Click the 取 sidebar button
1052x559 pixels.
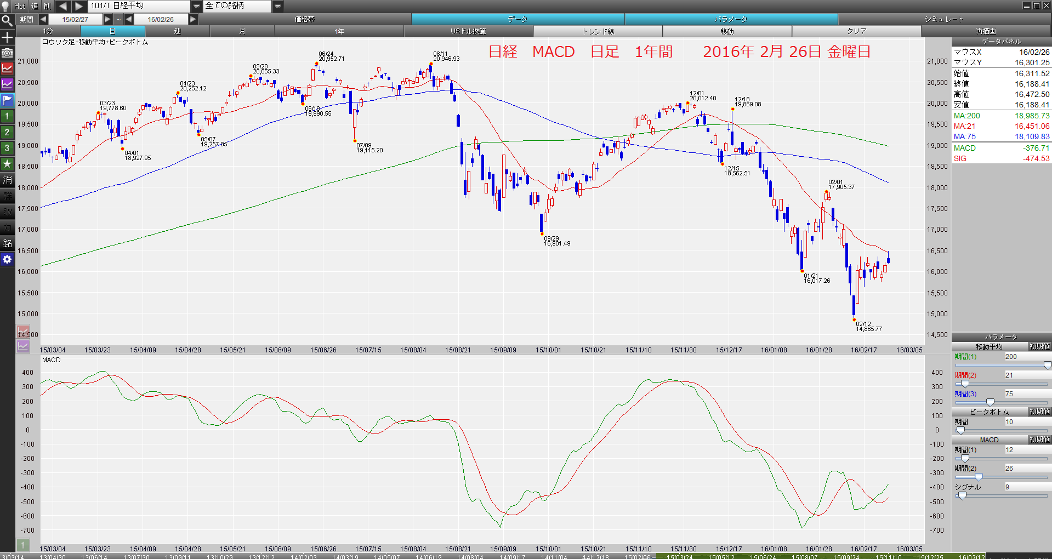point(7,212)
